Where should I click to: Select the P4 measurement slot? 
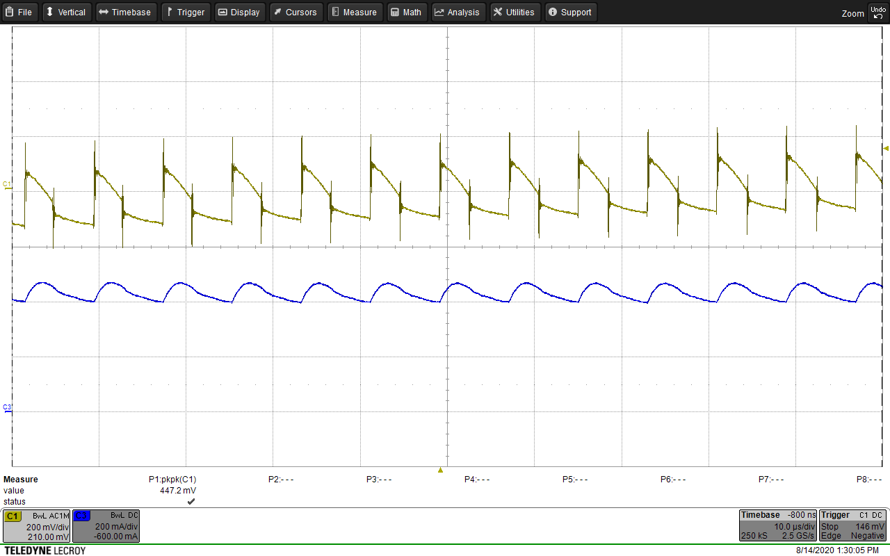(477, 480)
